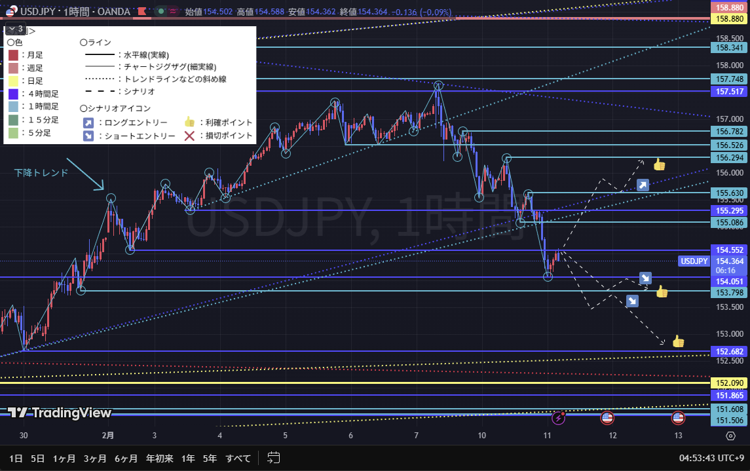This screenshot has width=750, height=471.
Task: Select the 1日 time range
Action: 16,458
